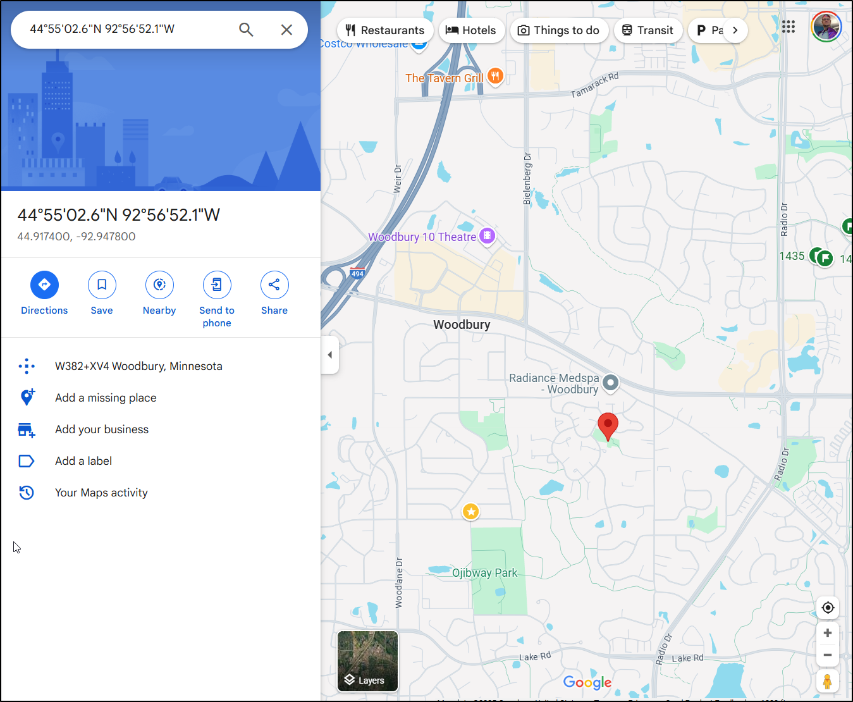Save this location with the bookmark icon
Image resolution: width=853 pixels, height=702 pixels.
point(102,293)
